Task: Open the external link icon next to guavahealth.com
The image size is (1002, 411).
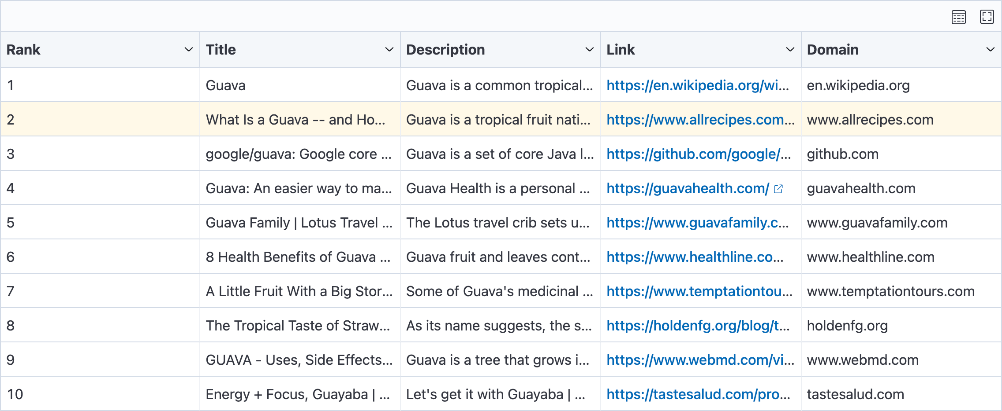Action: [x=778, y=189]
